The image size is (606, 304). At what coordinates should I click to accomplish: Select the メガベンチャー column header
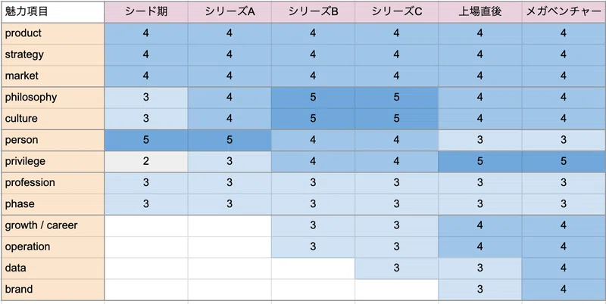pyautogui.click(x=564, y=11)
